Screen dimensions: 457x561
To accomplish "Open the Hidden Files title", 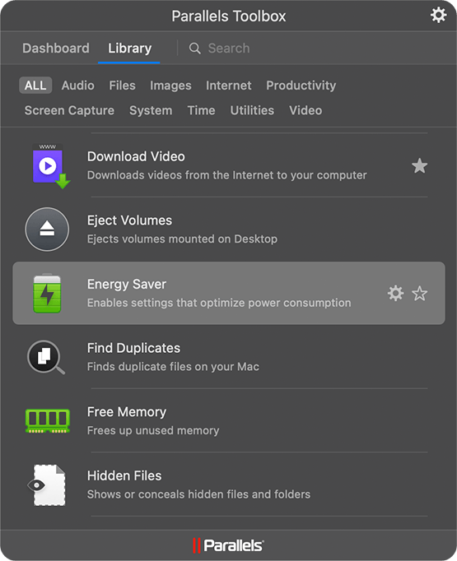I will [124, 475].
